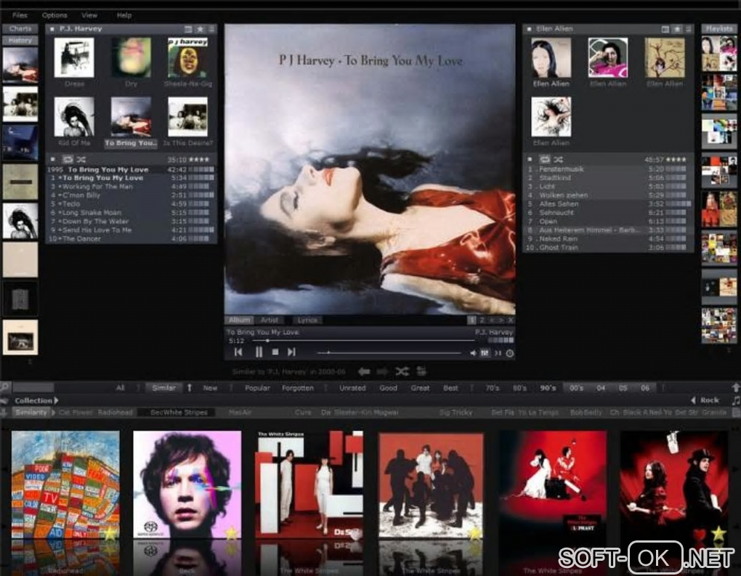
Task: Open the History panel button
Action: point(20,41)
